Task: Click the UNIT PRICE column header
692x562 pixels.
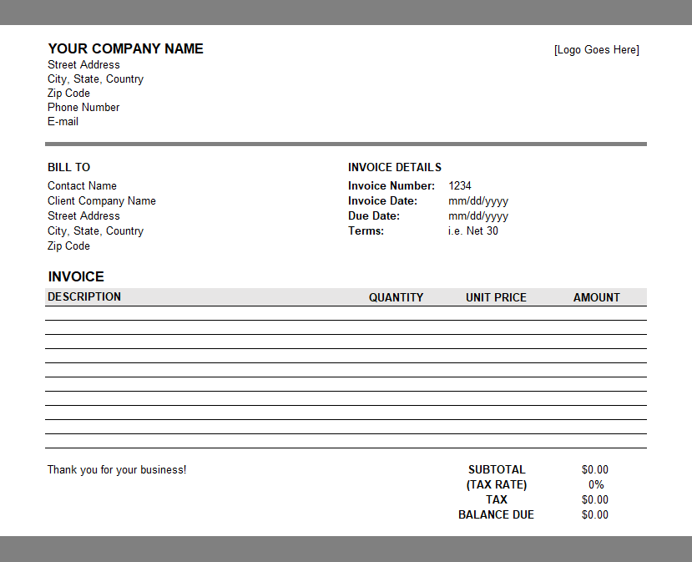Action: [x=496, y=297]
